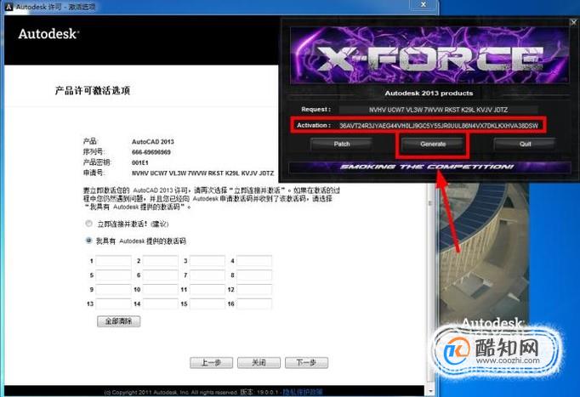Click activation code box 10
Viewport: 580px width, 397px height.
pos(160,289)
